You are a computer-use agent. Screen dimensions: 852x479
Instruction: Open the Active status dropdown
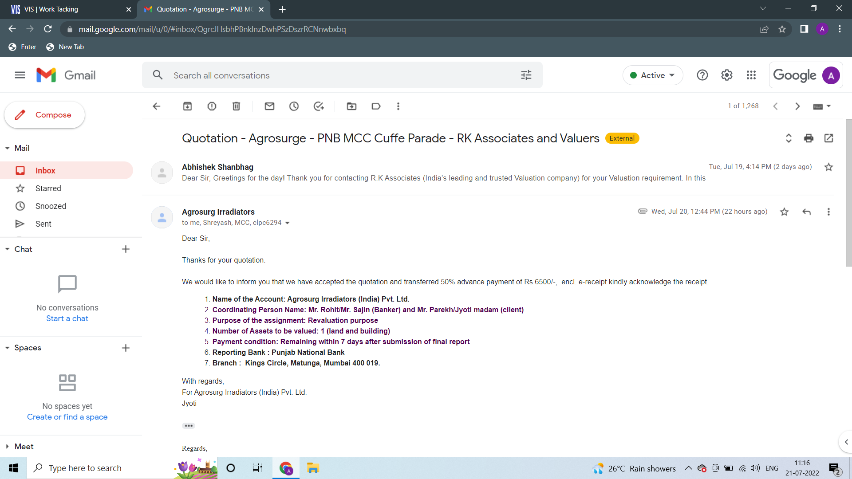[x=653, y=75]
